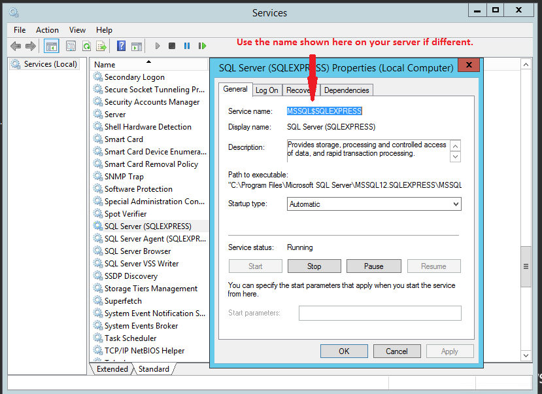This screenshot has width=542, height=394.
Task: Select the Stop Service toolbar icon
Action: click(x=172, y=45)
